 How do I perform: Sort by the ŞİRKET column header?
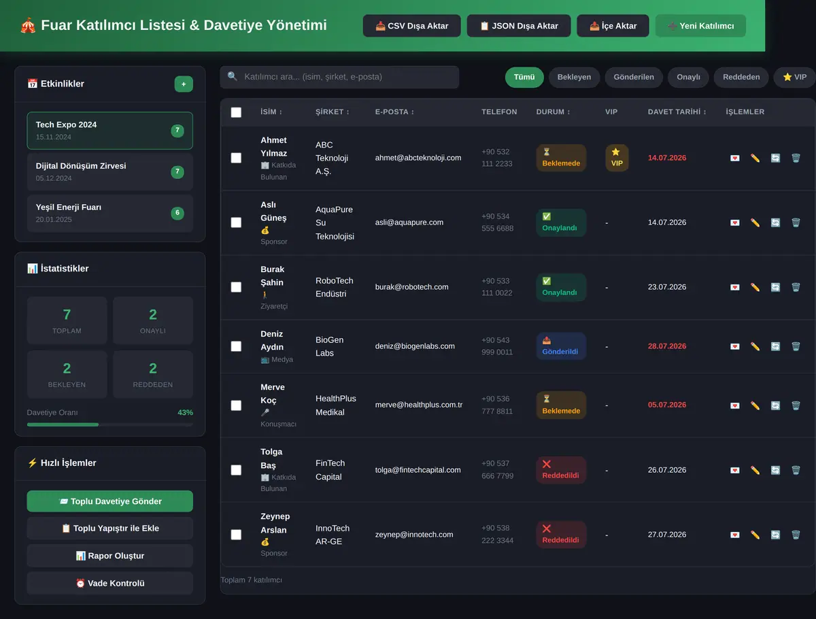(333, 112)
